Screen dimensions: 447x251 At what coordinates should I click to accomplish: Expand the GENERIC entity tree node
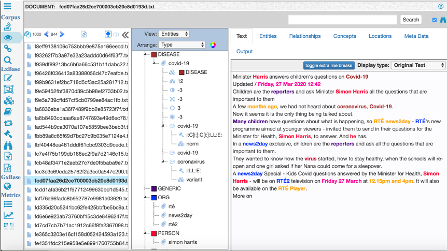(145, 188)
